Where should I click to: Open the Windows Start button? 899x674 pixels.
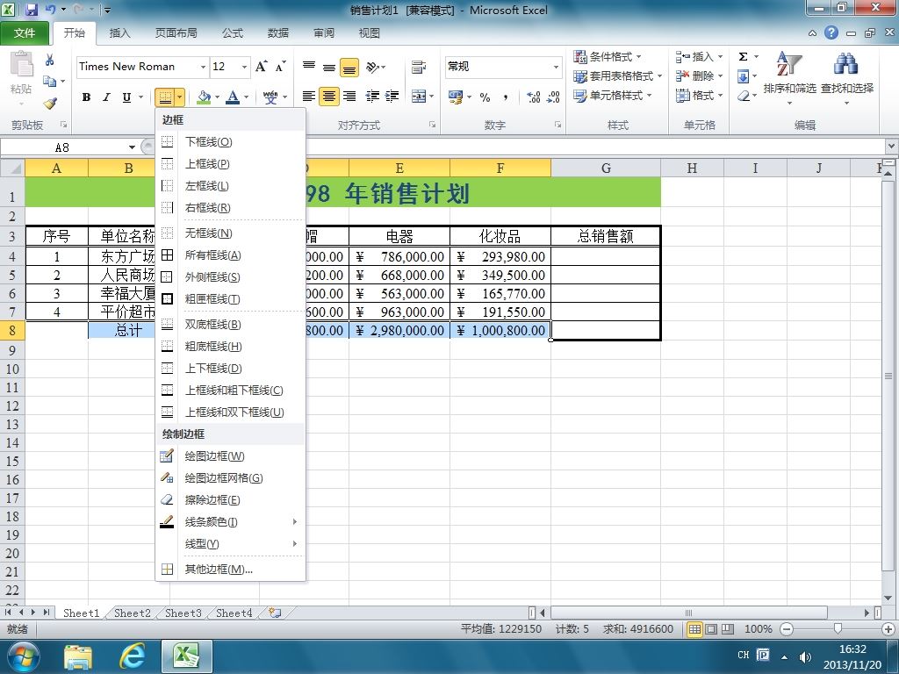pos(23,656)
